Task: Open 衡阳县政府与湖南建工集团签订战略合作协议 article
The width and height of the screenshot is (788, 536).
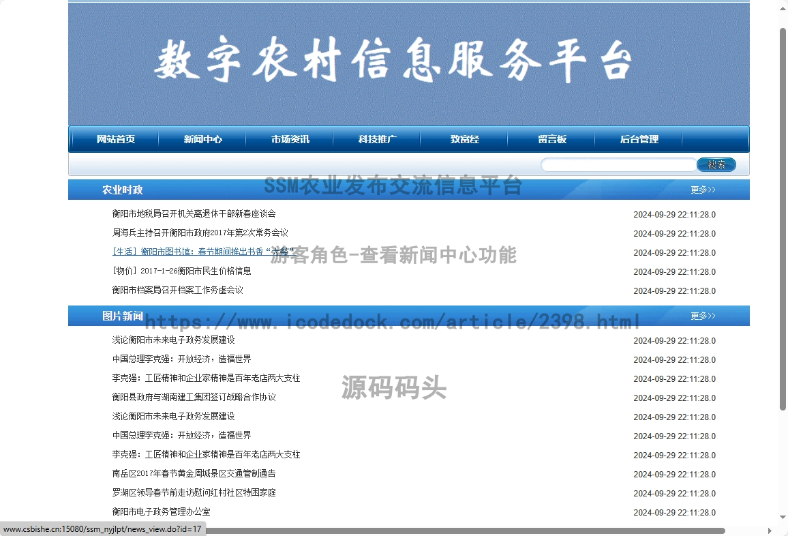Action: [194, 397]
